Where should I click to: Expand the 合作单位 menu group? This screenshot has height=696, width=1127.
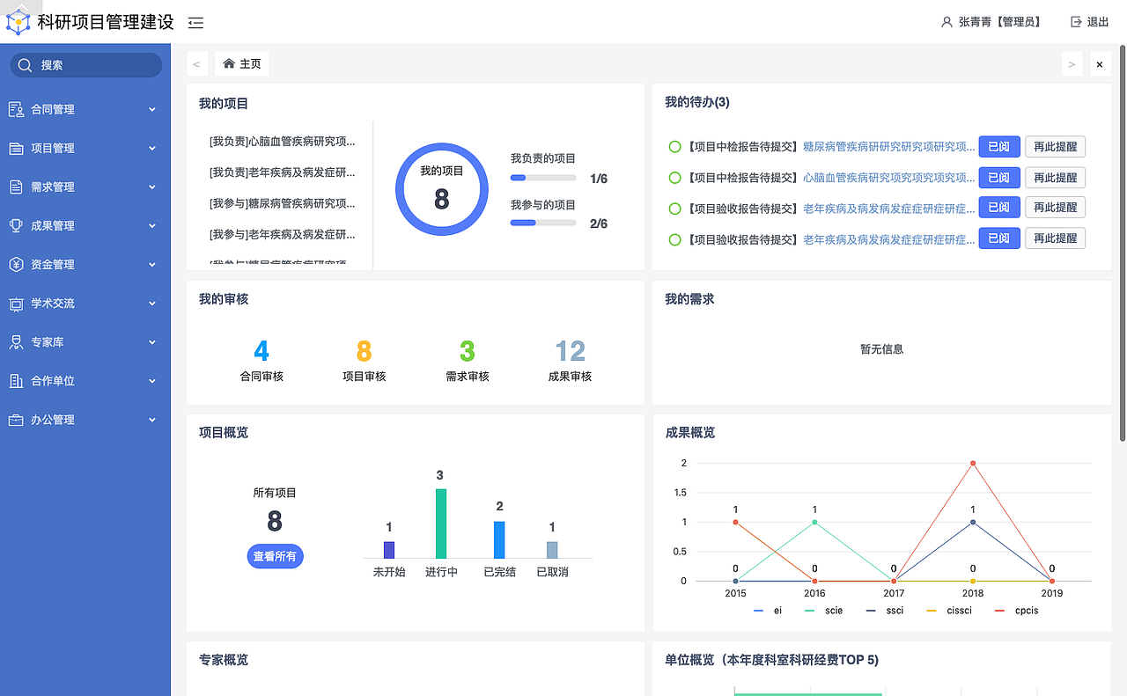[x=151, y=380]
